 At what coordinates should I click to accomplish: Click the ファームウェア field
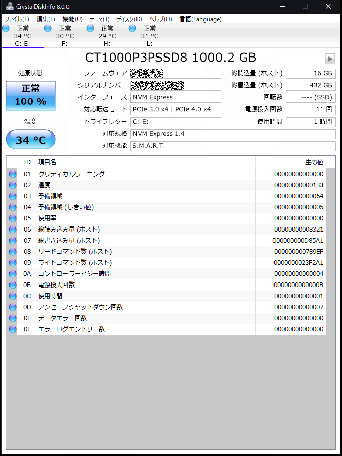pos(176,73)
